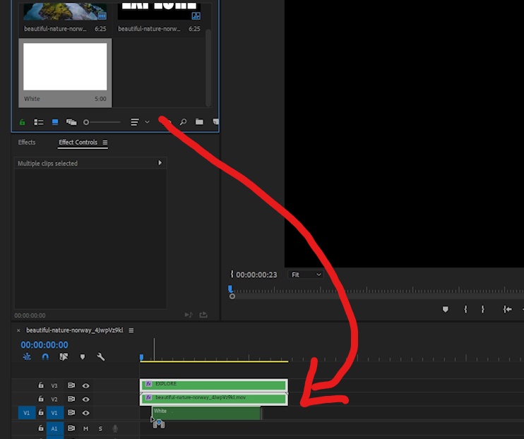Click Program monitor timecode 00:00:00:23
Viewport: 524px width, 439px height.
coord(256,275)
